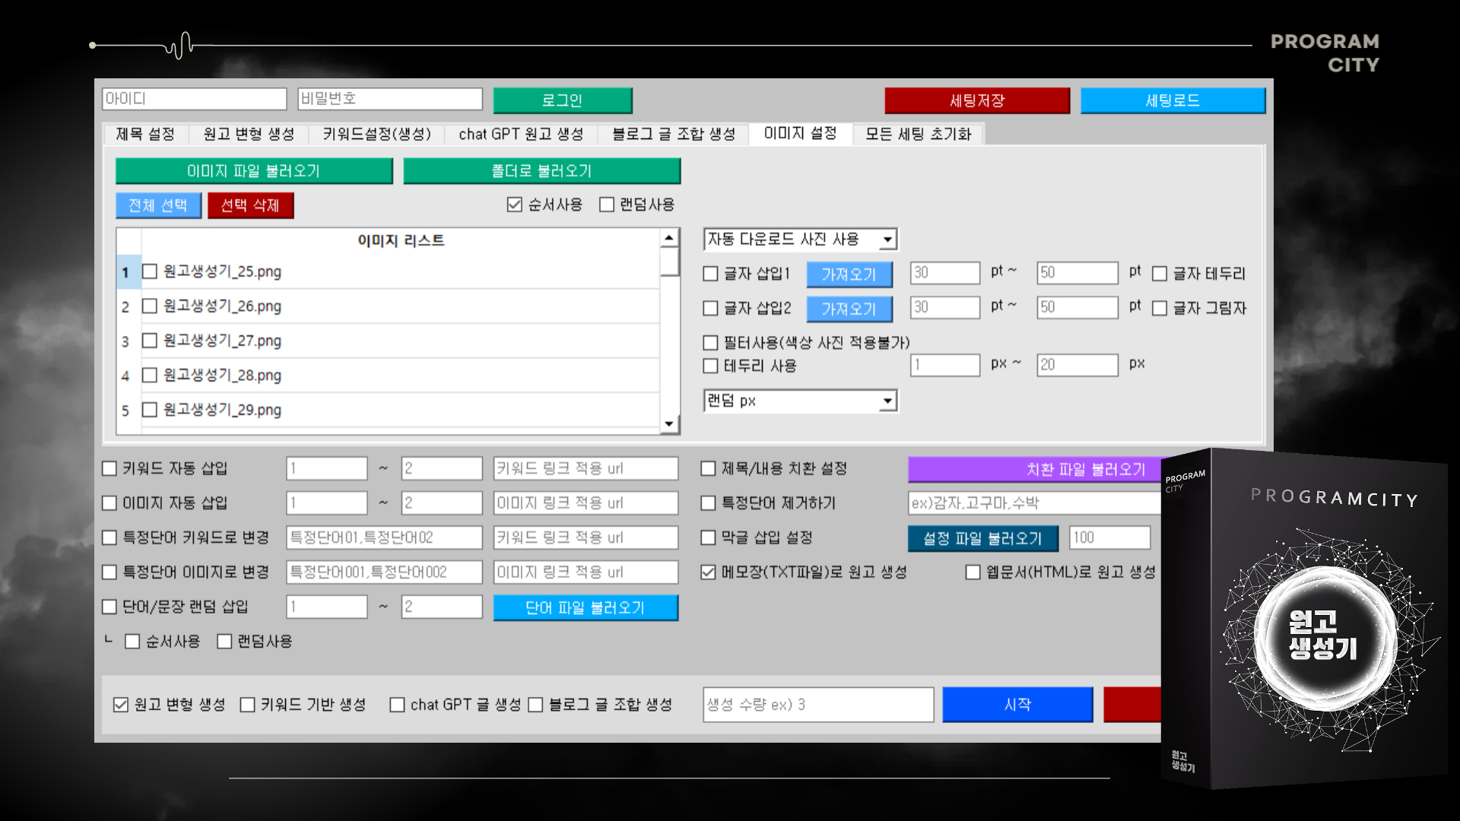Click 폴더로 불러오기 button
The height and width of the screenshot is (821, 1460).
point(541,171)
